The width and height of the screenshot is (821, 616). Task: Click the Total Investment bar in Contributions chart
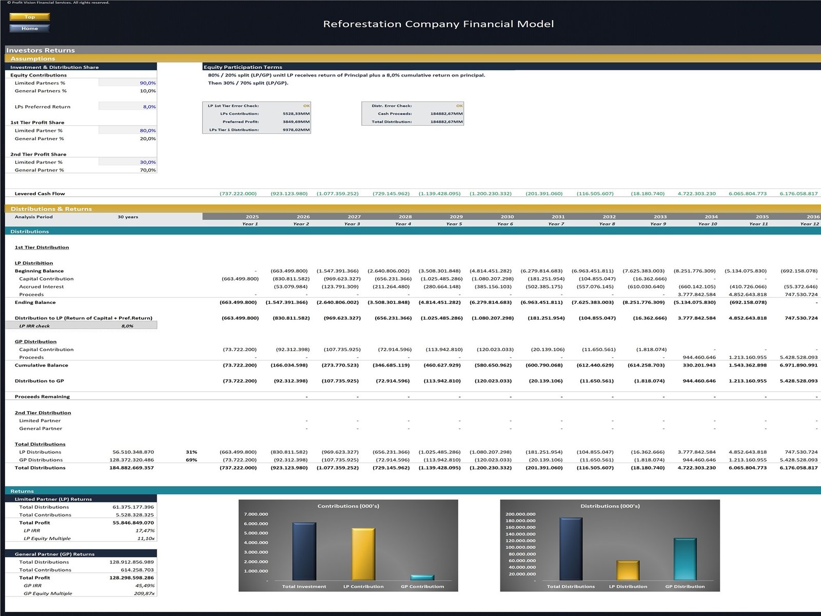(304, 551)
